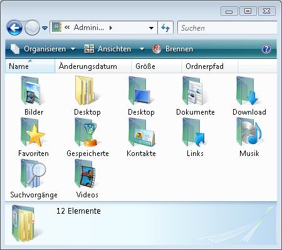Select the Videos folder icon
The height and width of the screenshot is (250, 282).
point(86,174)
